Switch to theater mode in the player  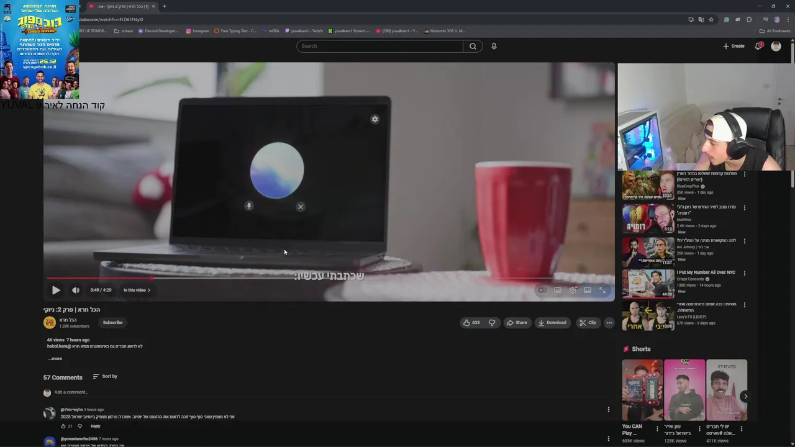point(588,290)
